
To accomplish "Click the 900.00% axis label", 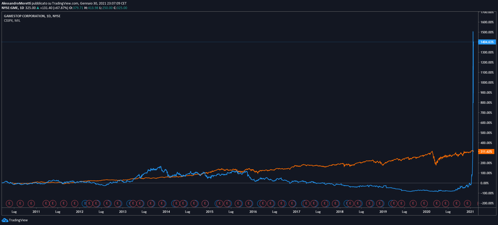I will coord(486,93).
